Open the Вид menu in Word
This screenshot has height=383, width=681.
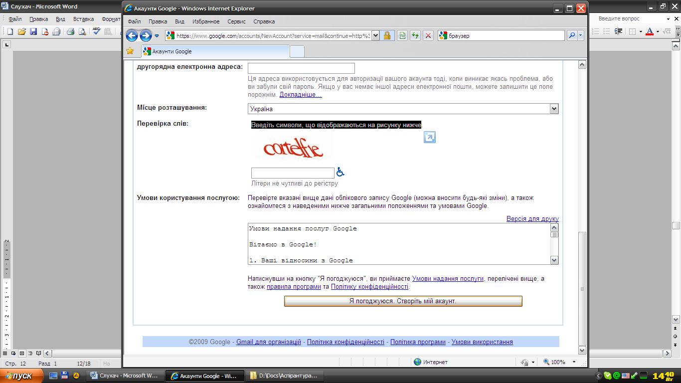tap(60, 19)
